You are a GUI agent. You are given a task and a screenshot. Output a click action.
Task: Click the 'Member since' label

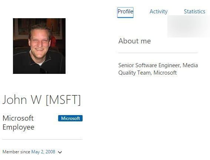tap(16, 152)
